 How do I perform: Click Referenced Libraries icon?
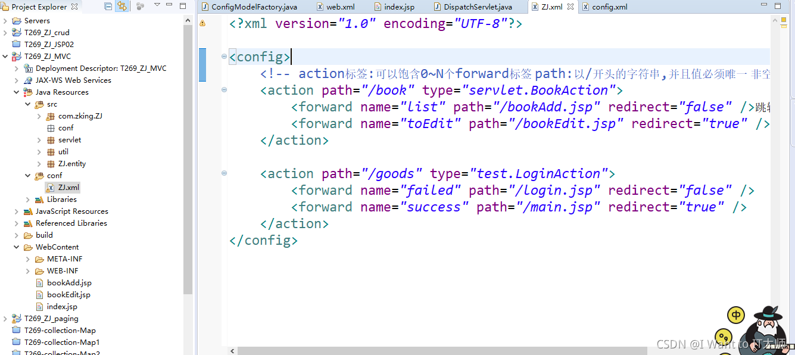click(28, 223)
